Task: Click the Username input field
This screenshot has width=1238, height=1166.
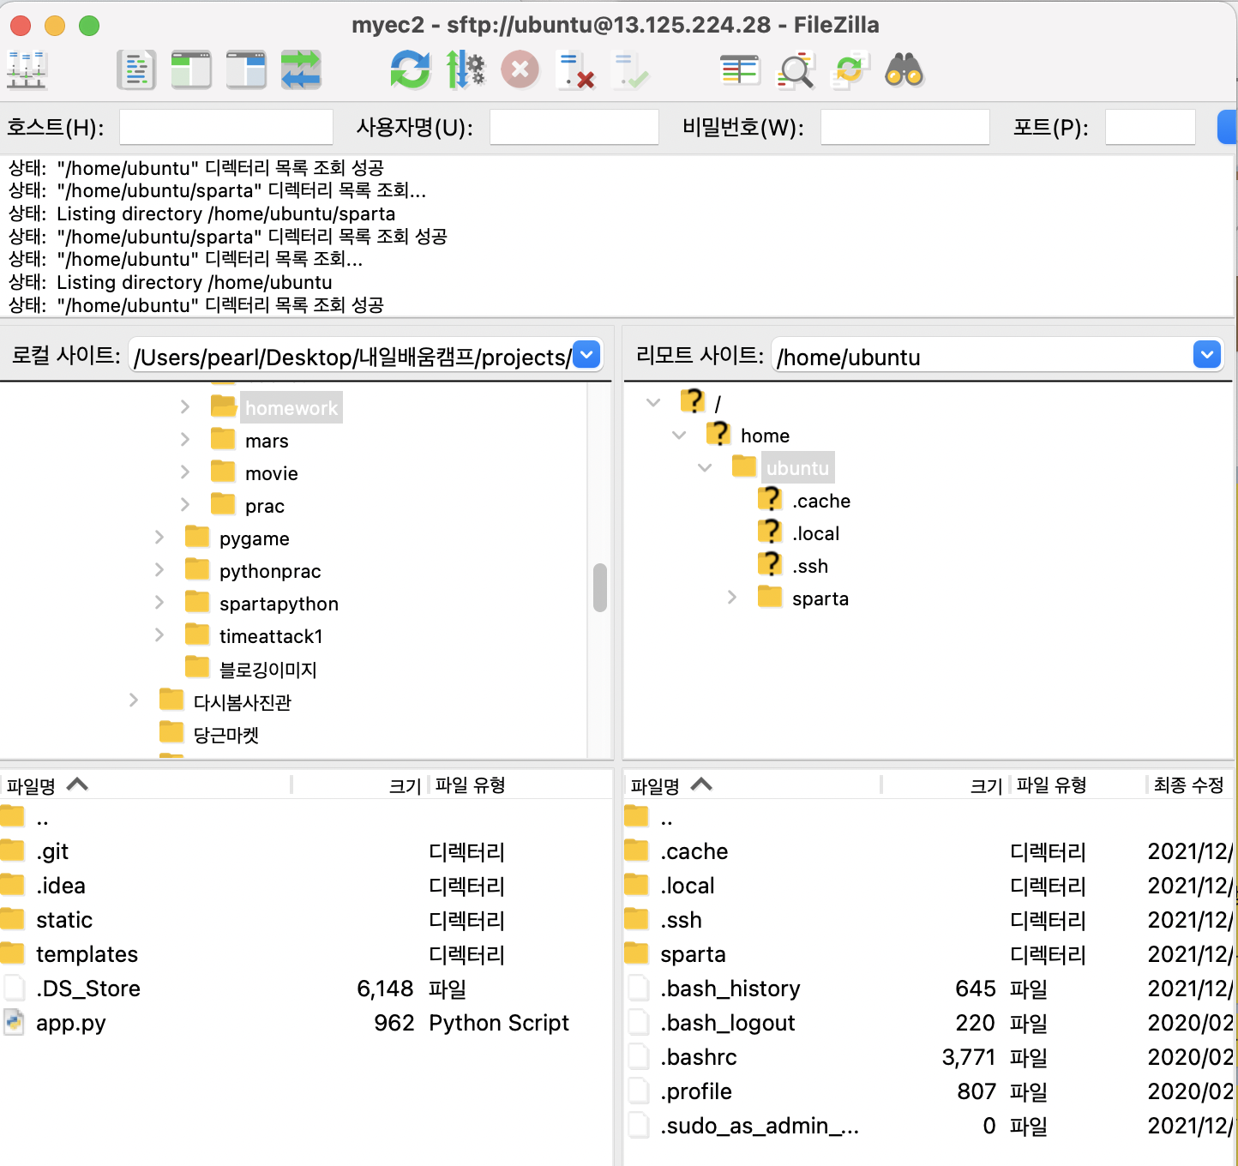Action: tap(574, 127)
